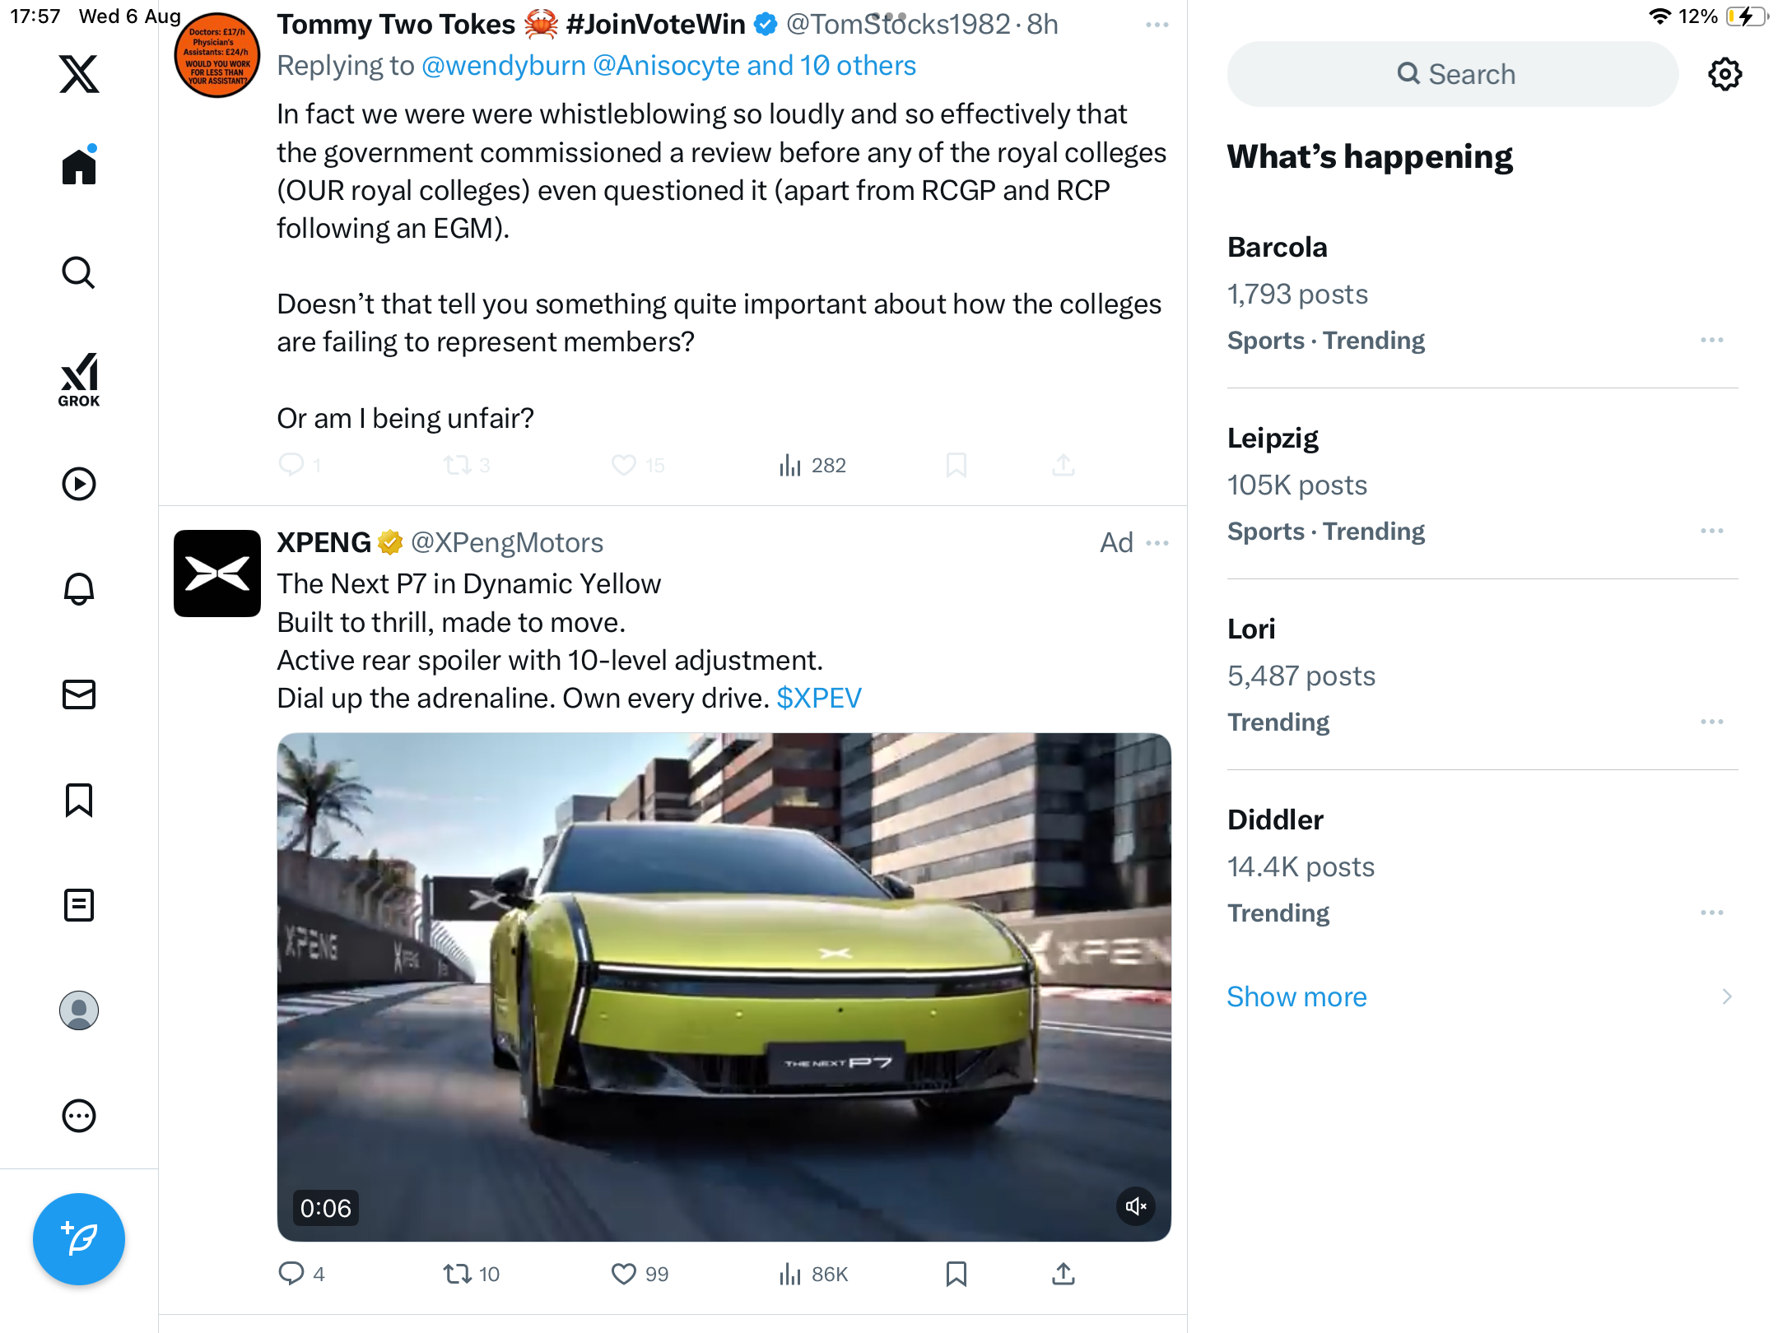Open Grok from the sidebar
The height and width of the screenshot is (1333, 1778).
tap(79, 379)
